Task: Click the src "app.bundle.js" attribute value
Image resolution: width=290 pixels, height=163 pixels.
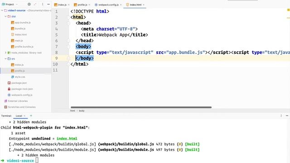Action: (186, 53)
